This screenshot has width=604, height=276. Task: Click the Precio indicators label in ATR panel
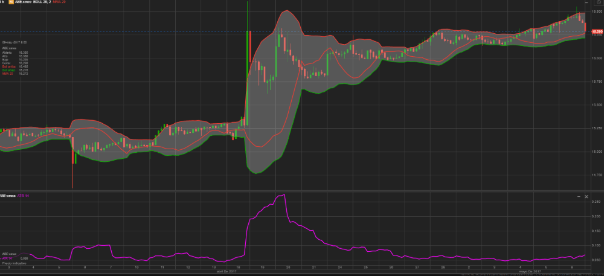[10, 263]
